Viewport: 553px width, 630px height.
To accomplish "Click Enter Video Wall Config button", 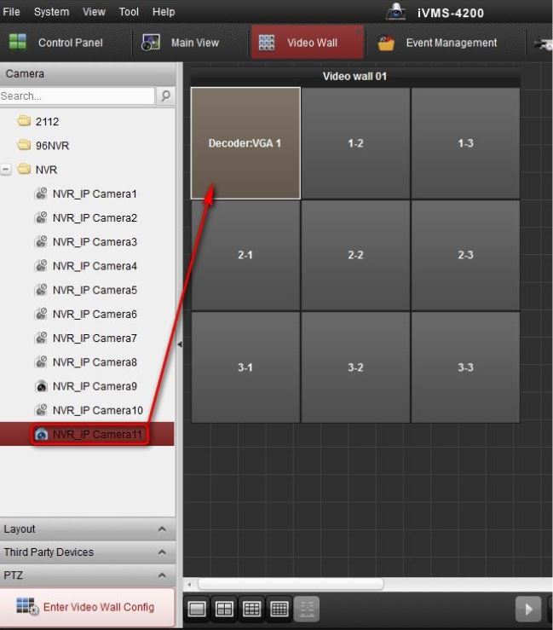I will click(x=87, y=607).
